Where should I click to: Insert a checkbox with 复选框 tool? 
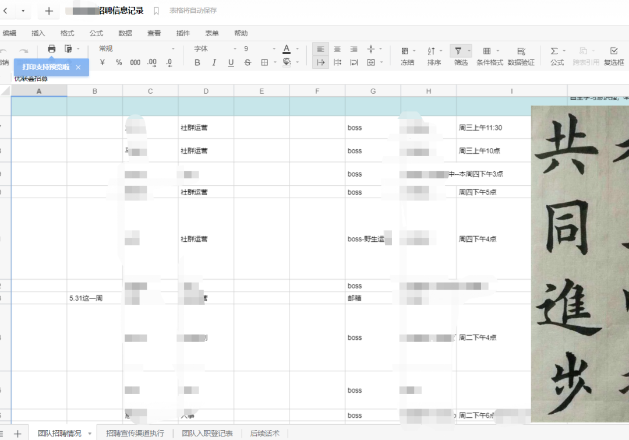tap(614, 56)
